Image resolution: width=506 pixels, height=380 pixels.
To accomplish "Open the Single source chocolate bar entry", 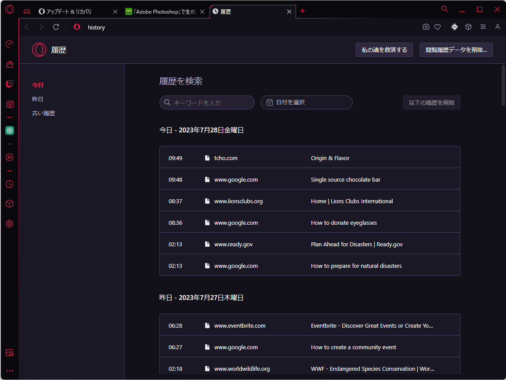I will [x=310, y=179].
